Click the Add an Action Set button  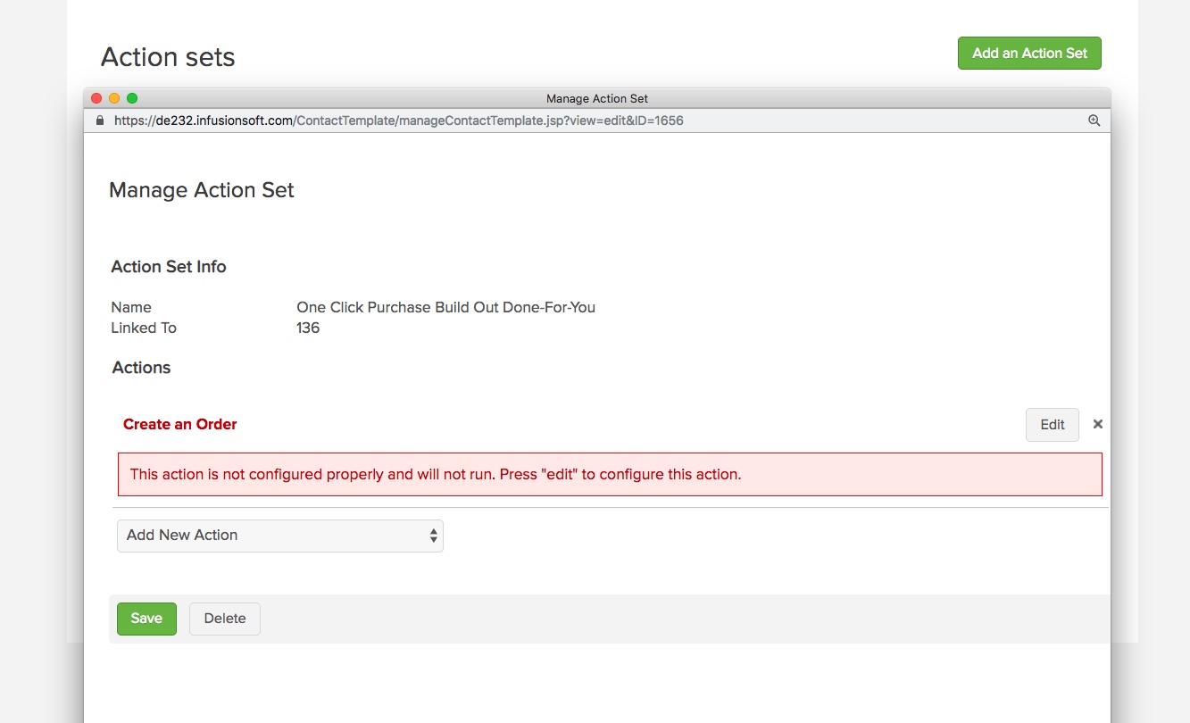(x=1029, y=53)
